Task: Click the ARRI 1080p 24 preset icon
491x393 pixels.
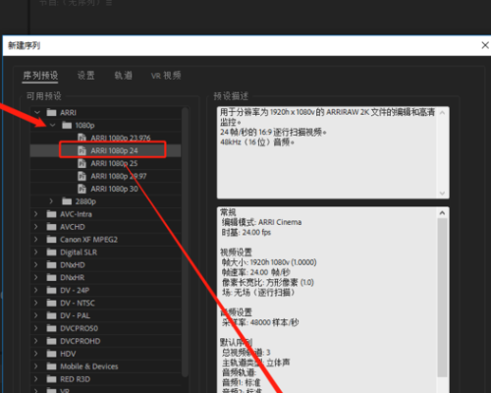Action: 82,150
